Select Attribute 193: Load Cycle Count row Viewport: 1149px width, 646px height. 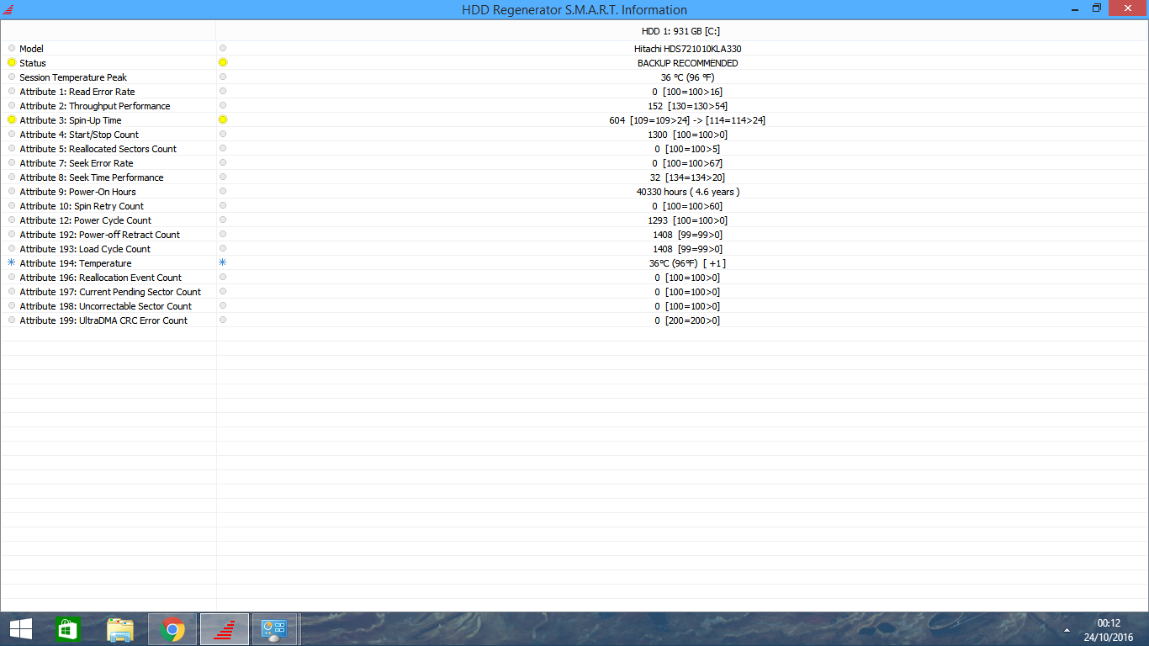click(x=85, y=249)
